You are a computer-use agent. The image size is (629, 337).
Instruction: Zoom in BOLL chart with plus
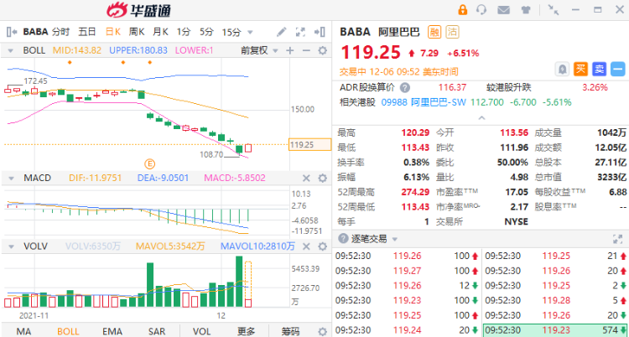tap(289, 50)
